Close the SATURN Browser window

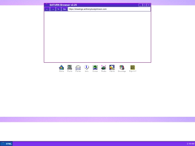tap(149, 5)
